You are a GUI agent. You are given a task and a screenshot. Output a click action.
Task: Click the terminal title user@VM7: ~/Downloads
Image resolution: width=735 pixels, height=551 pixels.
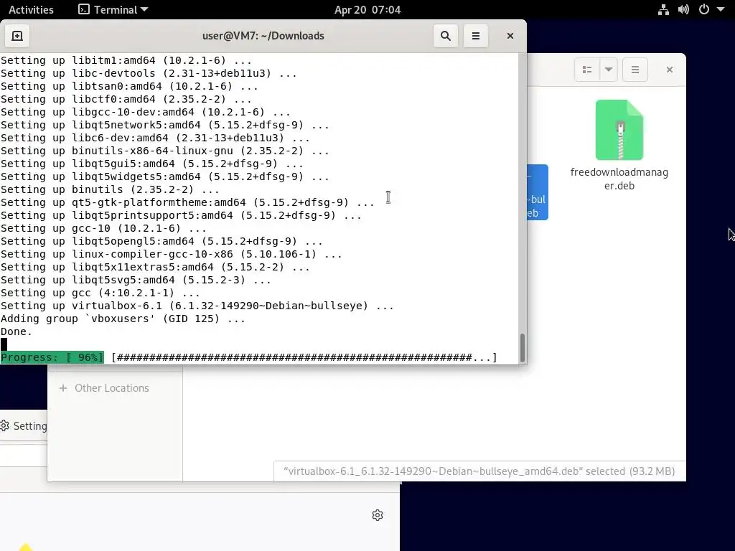[263, 36]
